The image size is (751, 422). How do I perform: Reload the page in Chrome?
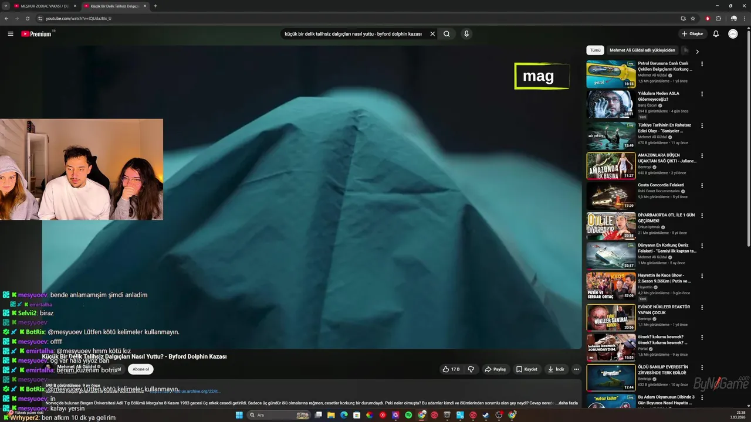click(27, 18)
